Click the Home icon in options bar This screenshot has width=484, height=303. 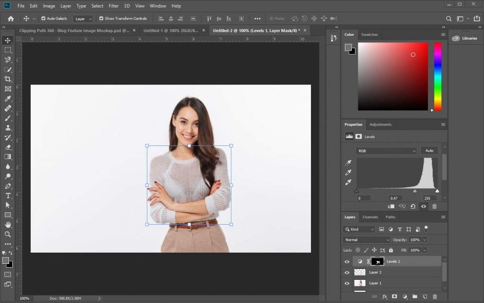(11, 18)
